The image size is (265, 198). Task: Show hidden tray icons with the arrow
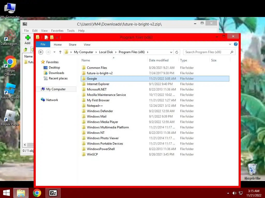tap(228, 193)
